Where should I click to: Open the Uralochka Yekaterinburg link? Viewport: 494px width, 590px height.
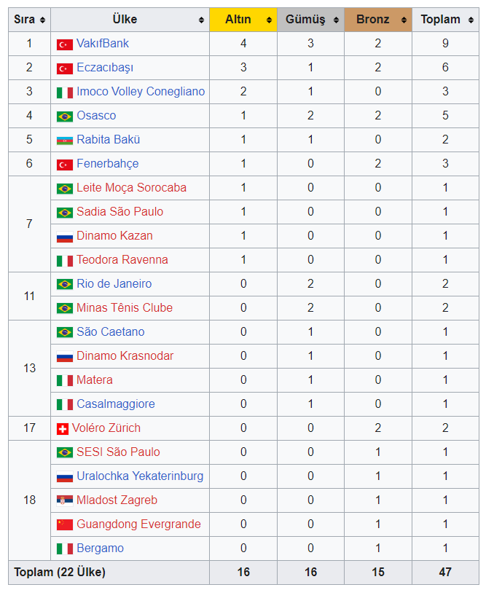[140, 476]
